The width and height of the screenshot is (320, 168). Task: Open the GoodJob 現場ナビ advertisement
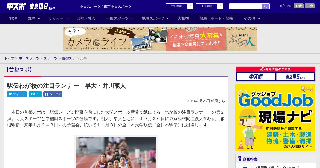275,118
